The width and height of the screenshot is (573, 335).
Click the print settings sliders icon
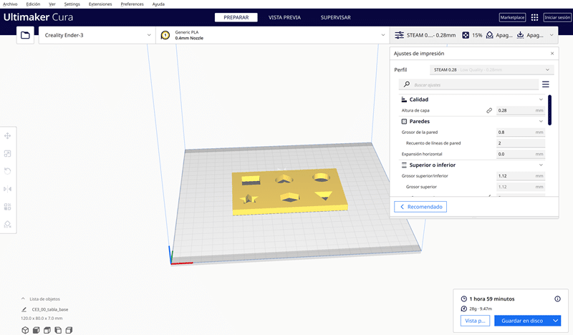click(399, 35)
